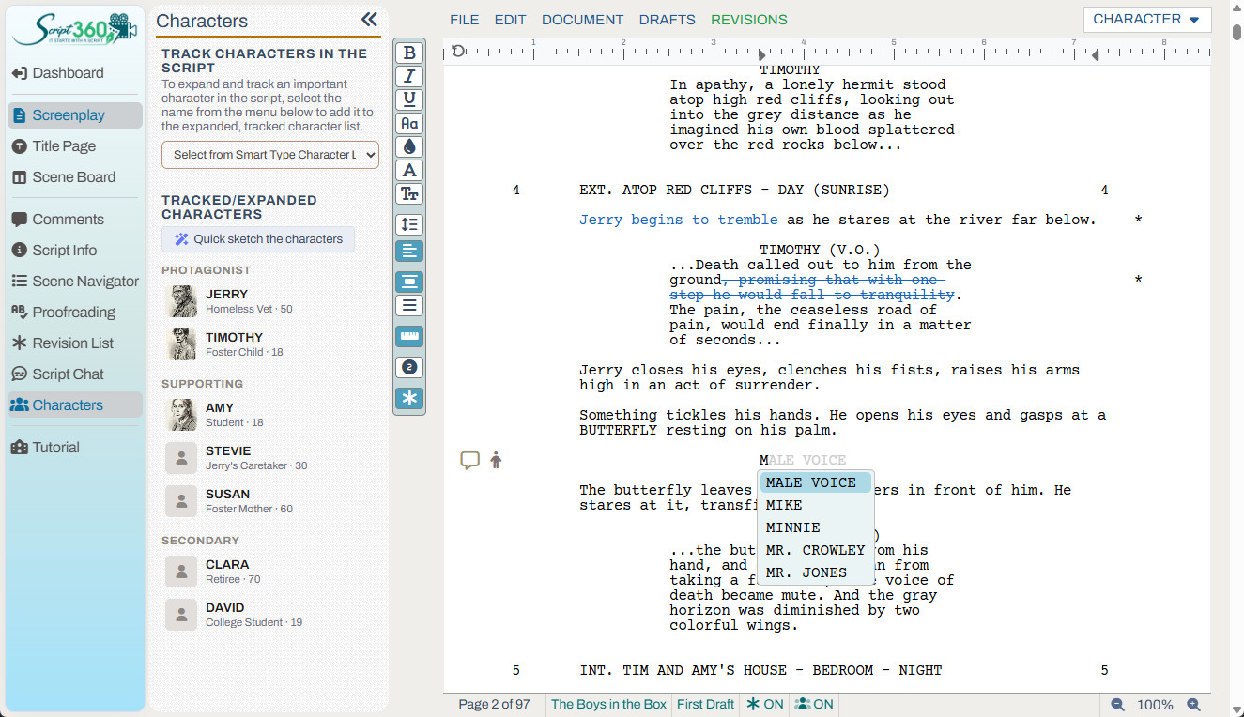Click the First Draft label in status bar
Viewport: 1244px width, 717px height.
tap(706, 705)
